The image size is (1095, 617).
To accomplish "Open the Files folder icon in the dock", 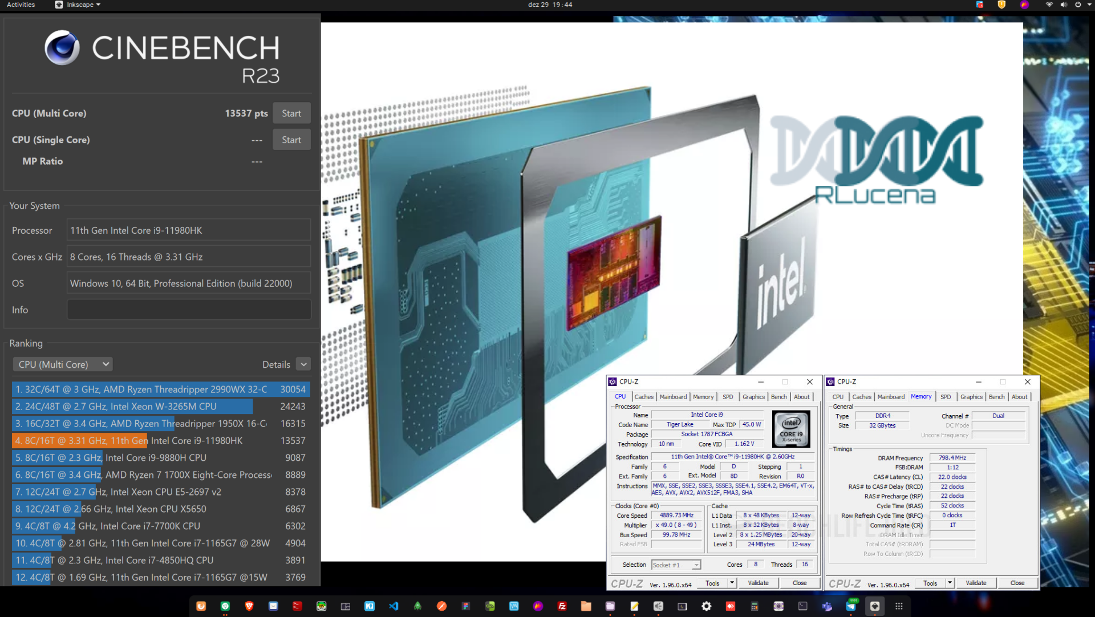I will 586,606.
